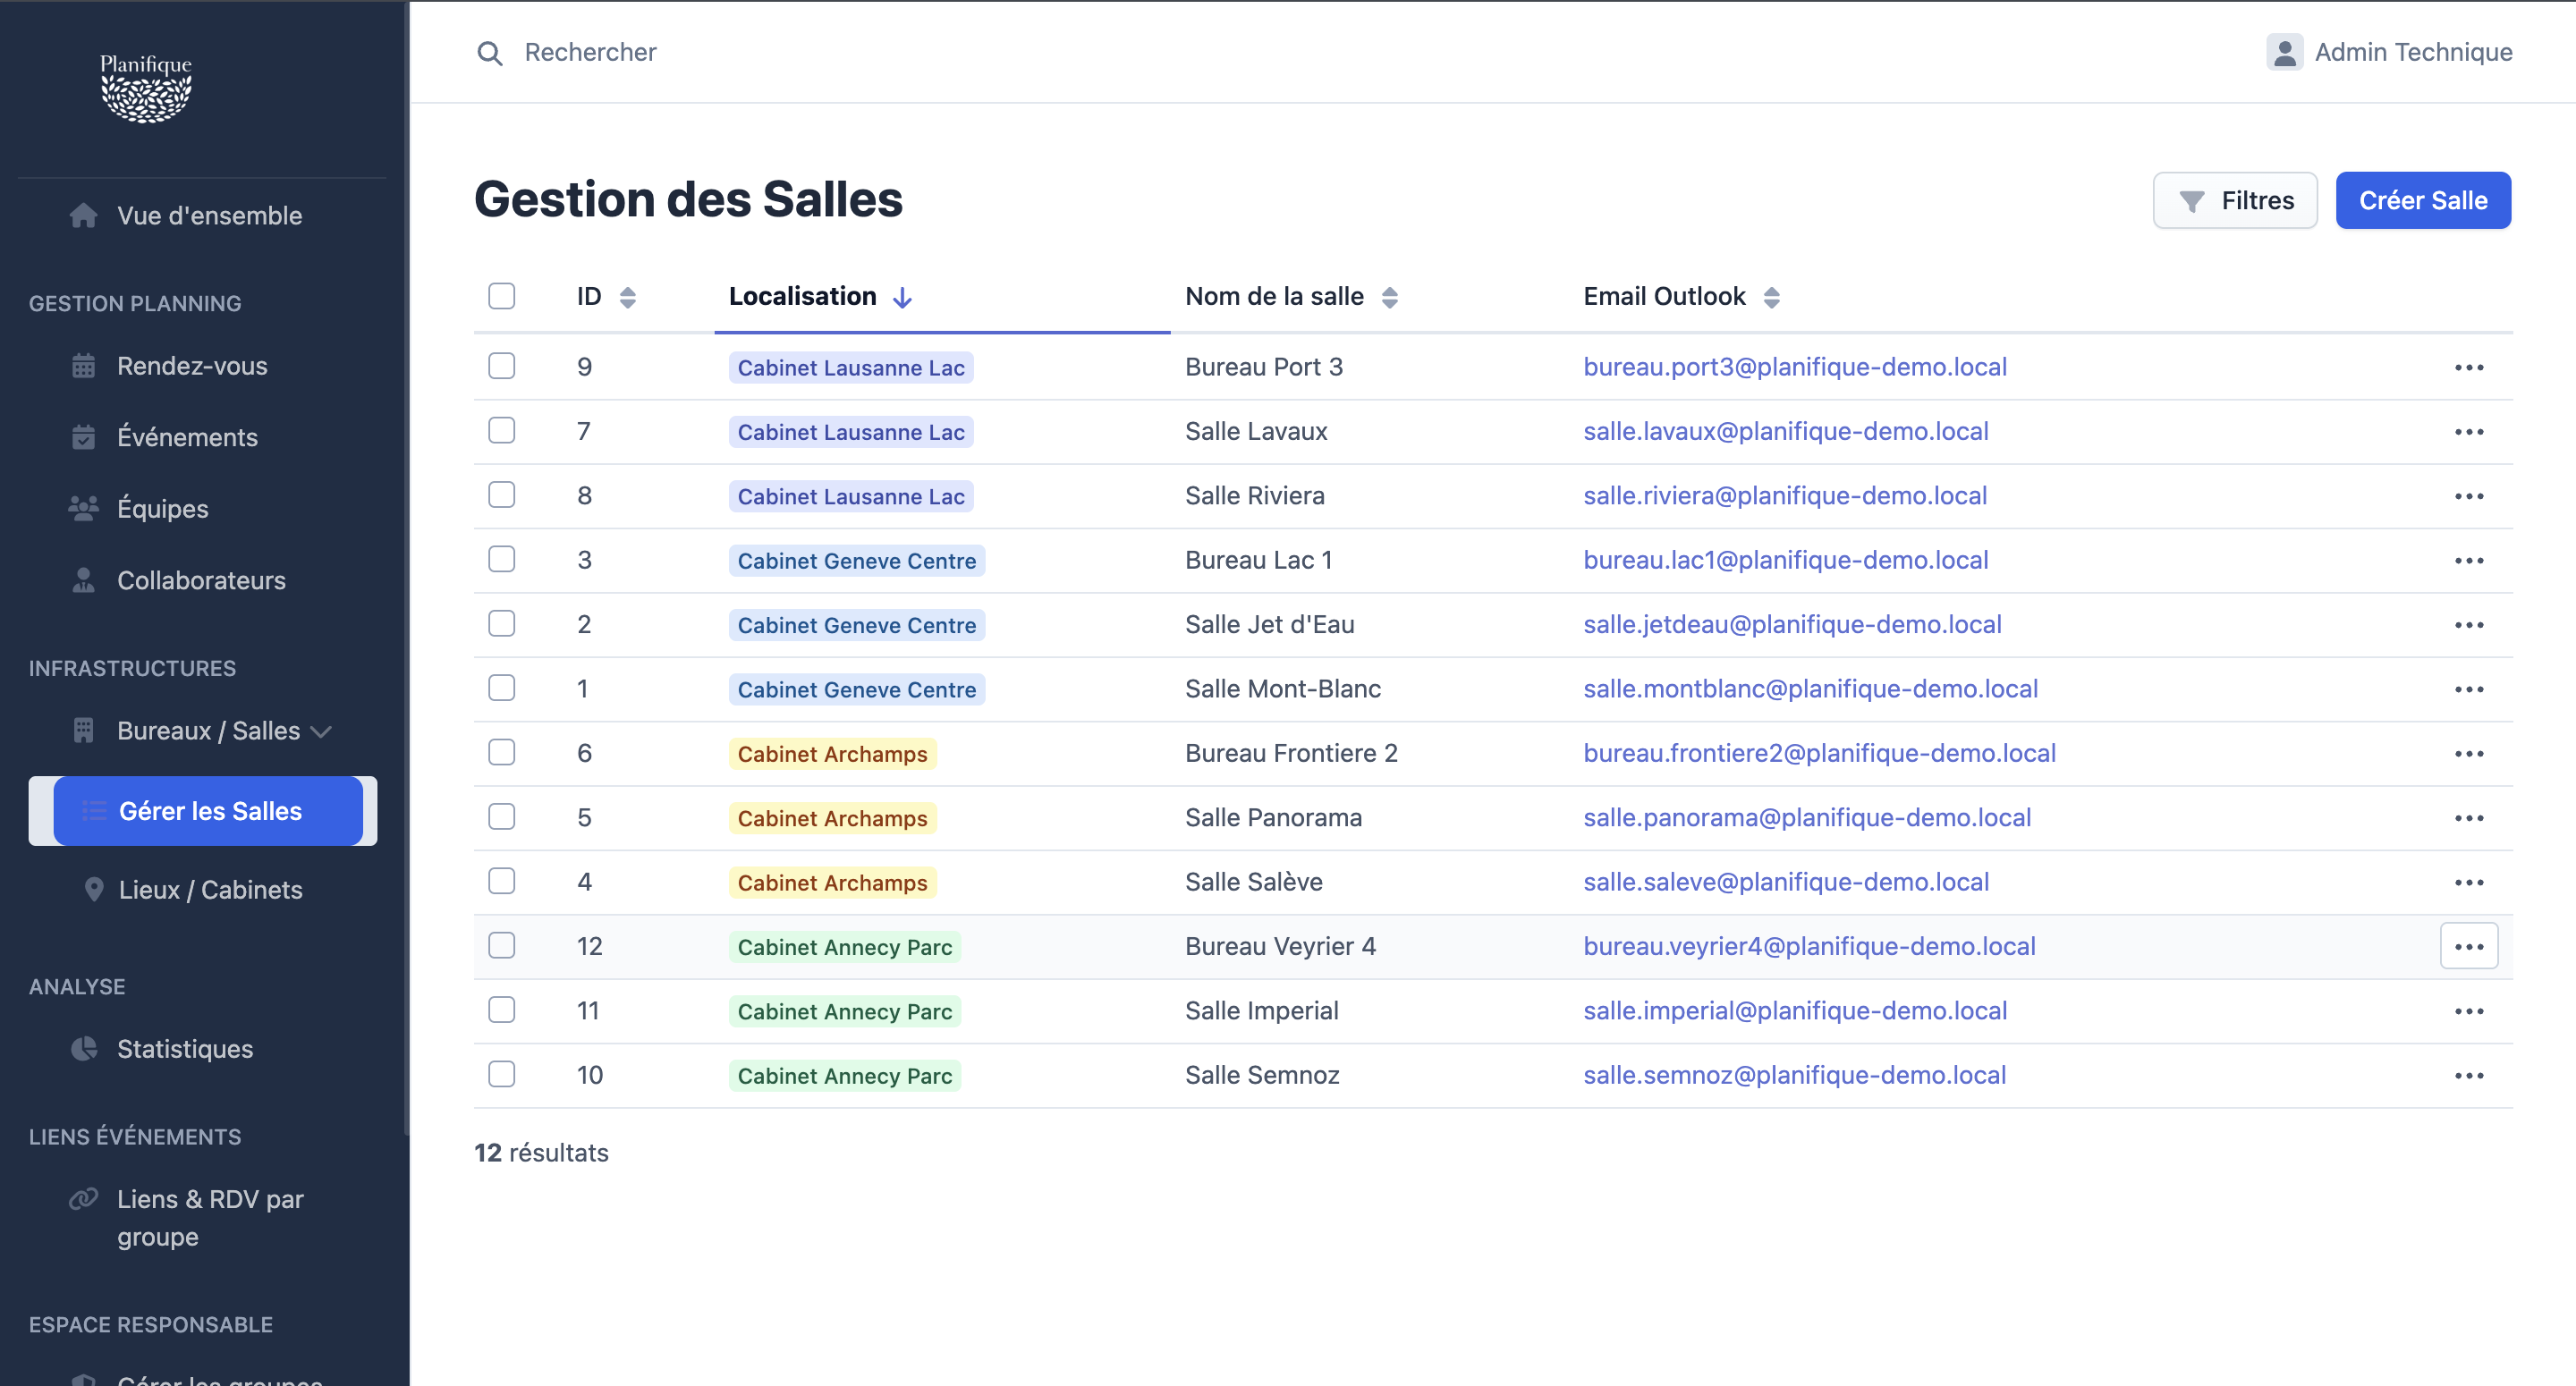Select Gérer les Salles menu item
Viewport: 2576px width, 1386px height.
(x=208, y=811)
